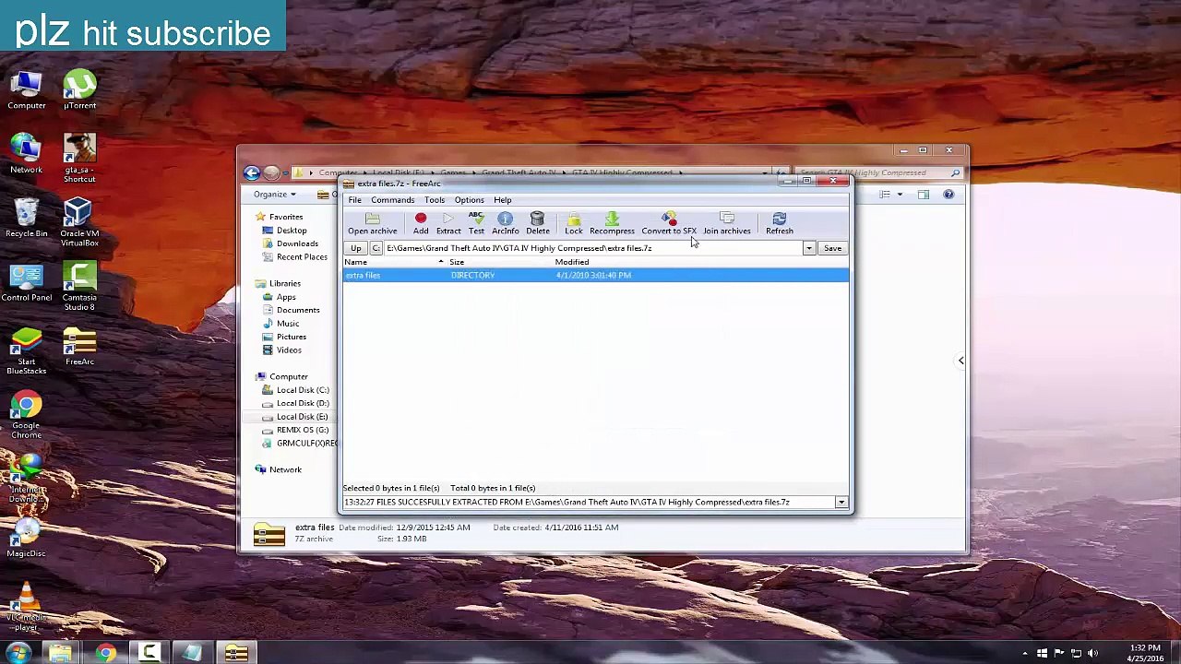Open the Explorer view options dropdown arrow
Screen dimensions: 1181x664
900,195
